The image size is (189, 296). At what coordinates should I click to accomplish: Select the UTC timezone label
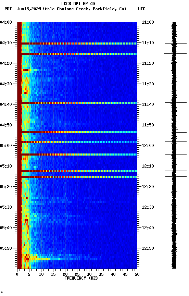(142, 9)
